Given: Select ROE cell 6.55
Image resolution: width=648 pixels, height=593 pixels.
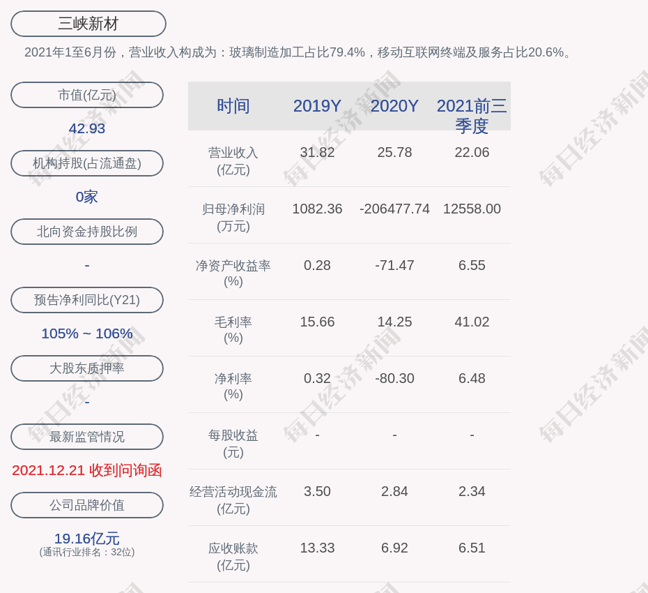Looking at the screenshot, I should [x=472, y=265].
